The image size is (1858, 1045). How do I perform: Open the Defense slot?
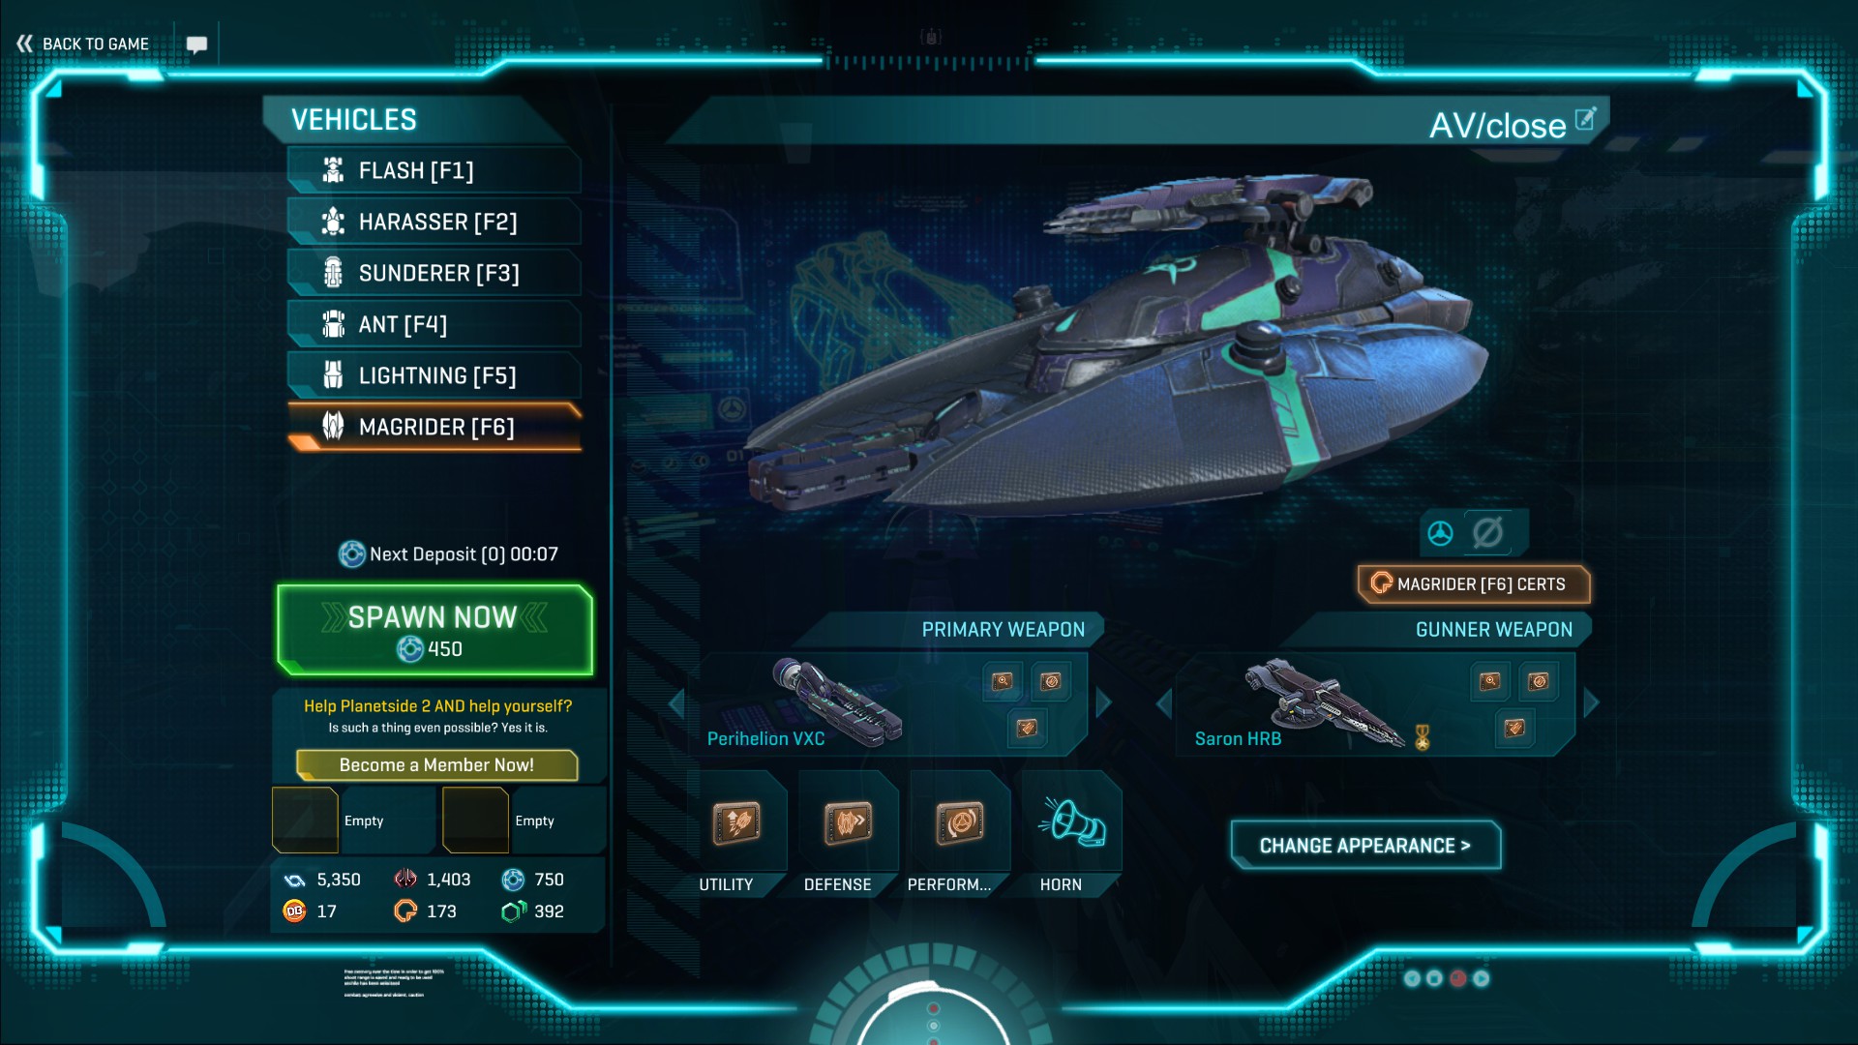tap(849, 824)
